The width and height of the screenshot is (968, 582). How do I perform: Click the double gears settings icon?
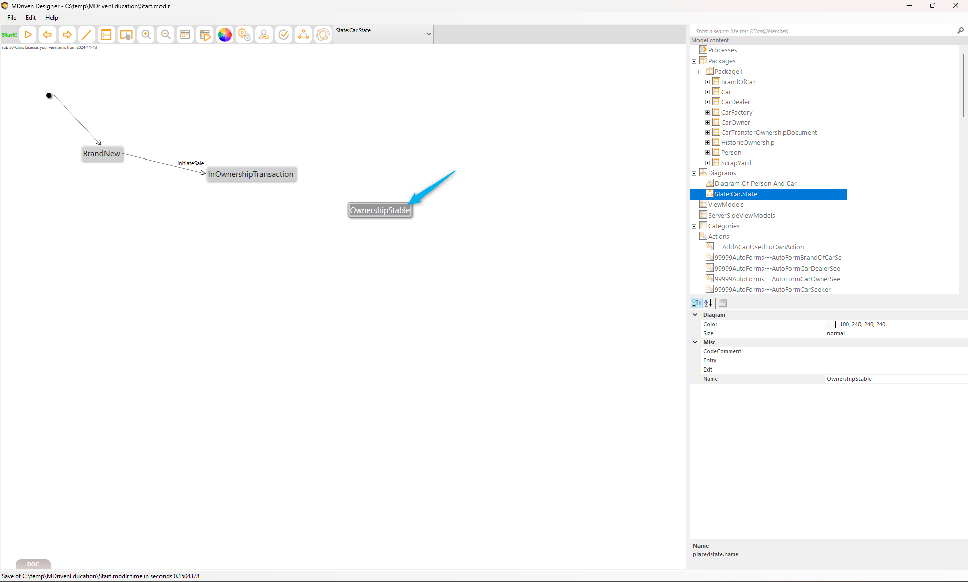pos(244,35)
